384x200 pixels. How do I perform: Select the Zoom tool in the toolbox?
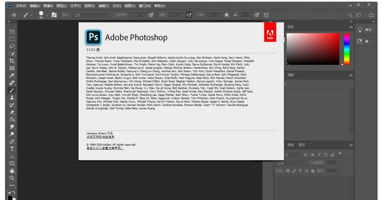click(12, 178)
